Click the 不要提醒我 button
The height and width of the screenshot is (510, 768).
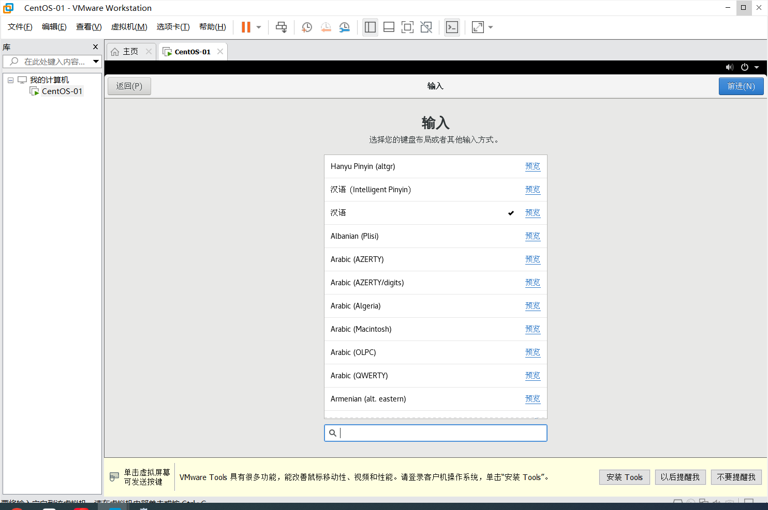point(736,477)
